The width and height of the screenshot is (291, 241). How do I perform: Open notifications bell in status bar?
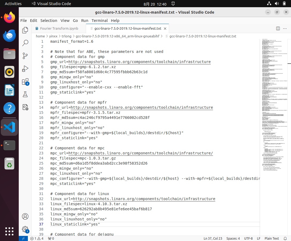tap(285, 238)
